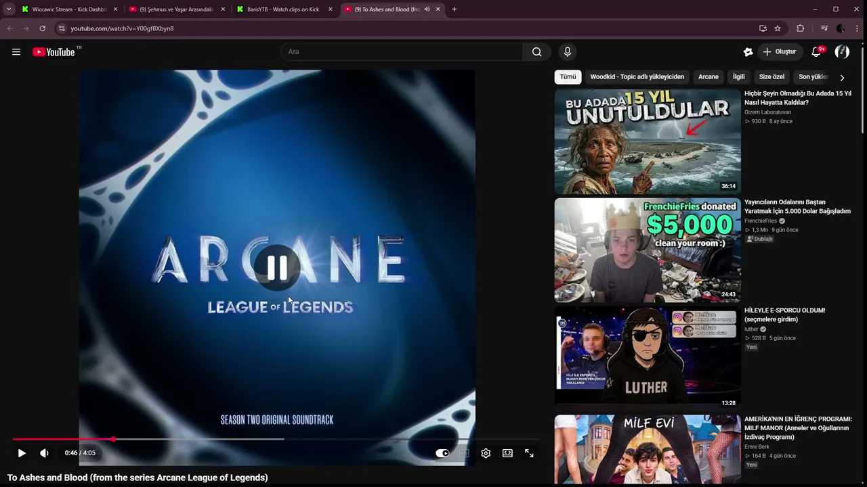
Task: Close the Şehmus ve Yaşar tab
Action: 223,9
